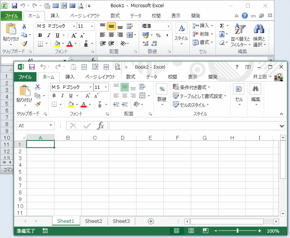Click Increase Font Size in Book2 ribbon
290x238 pixels.
[88, 96]
